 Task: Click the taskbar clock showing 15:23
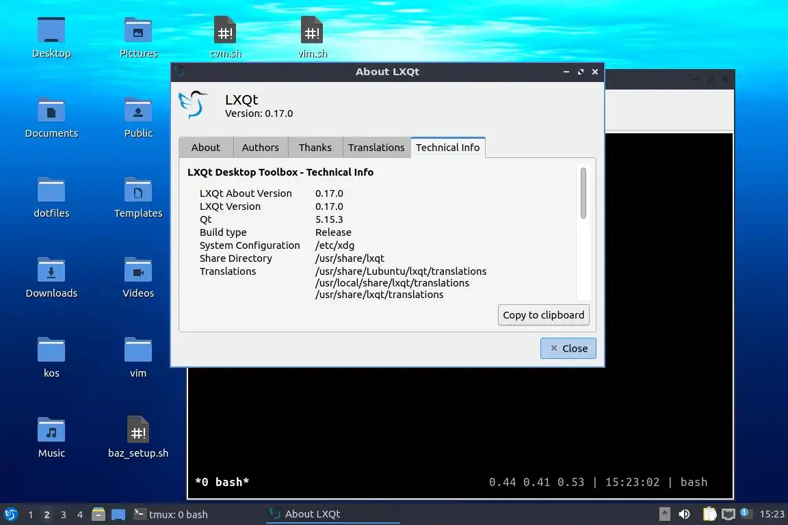pos(772,514)
